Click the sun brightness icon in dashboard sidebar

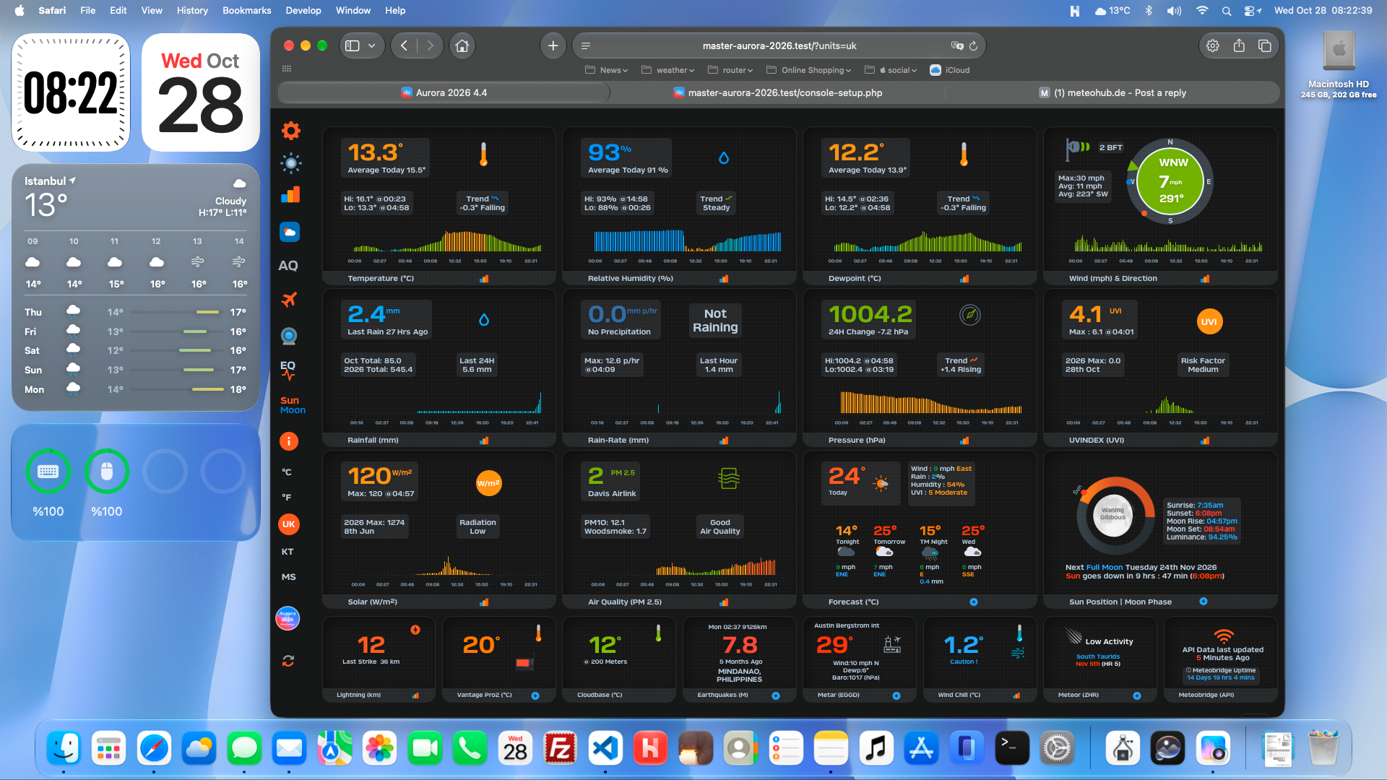(290, 163)
